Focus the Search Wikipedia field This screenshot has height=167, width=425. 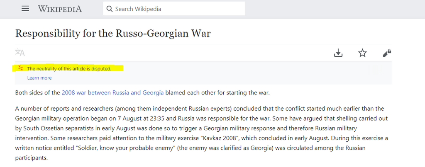click(x=174, y=9)
